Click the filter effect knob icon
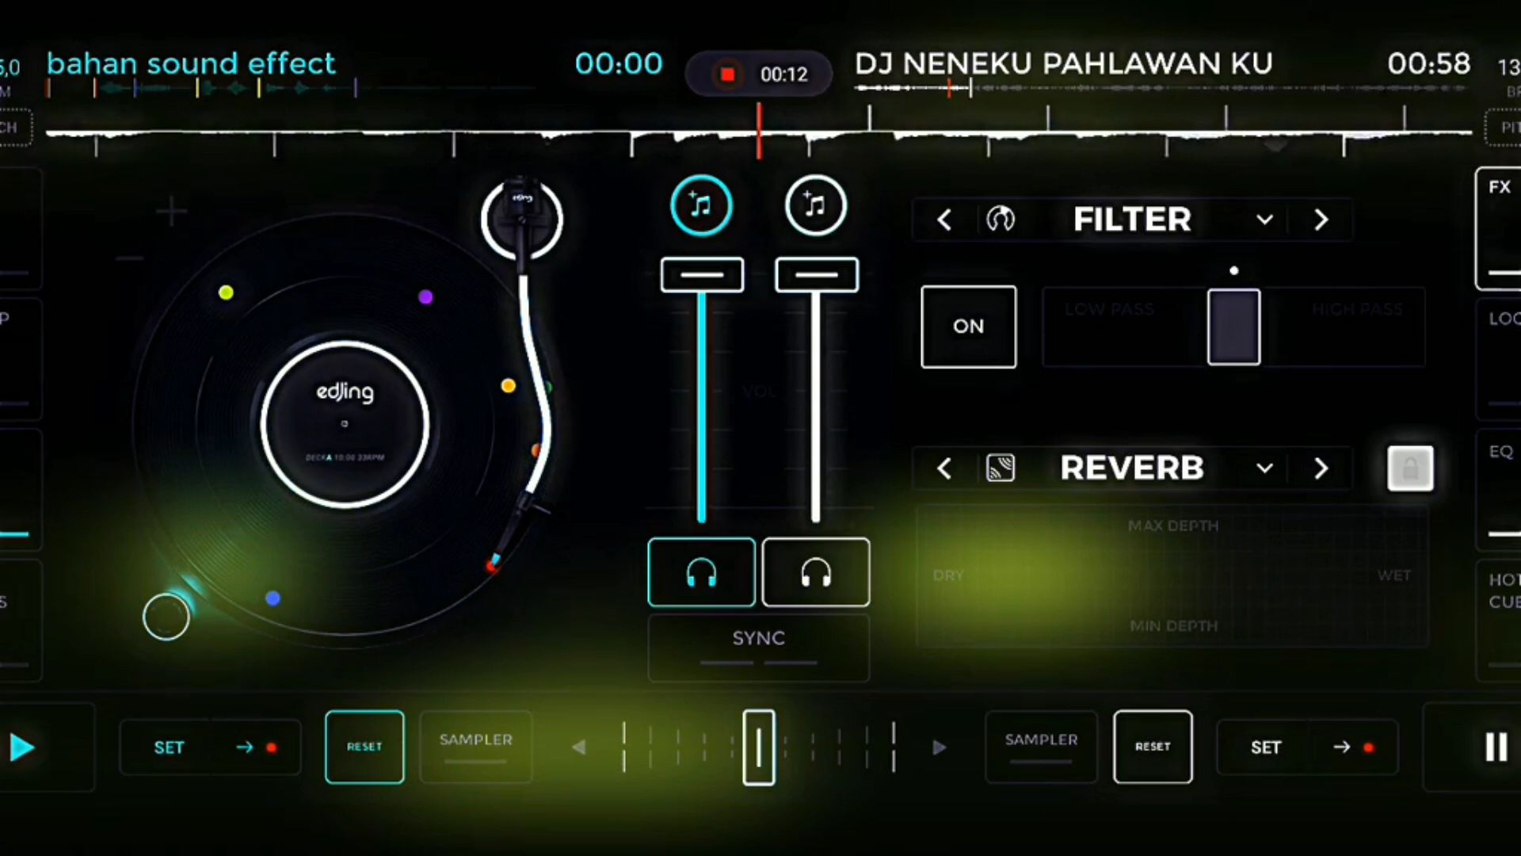This screenshot has width=1521, height=856. coord(1000,220)
